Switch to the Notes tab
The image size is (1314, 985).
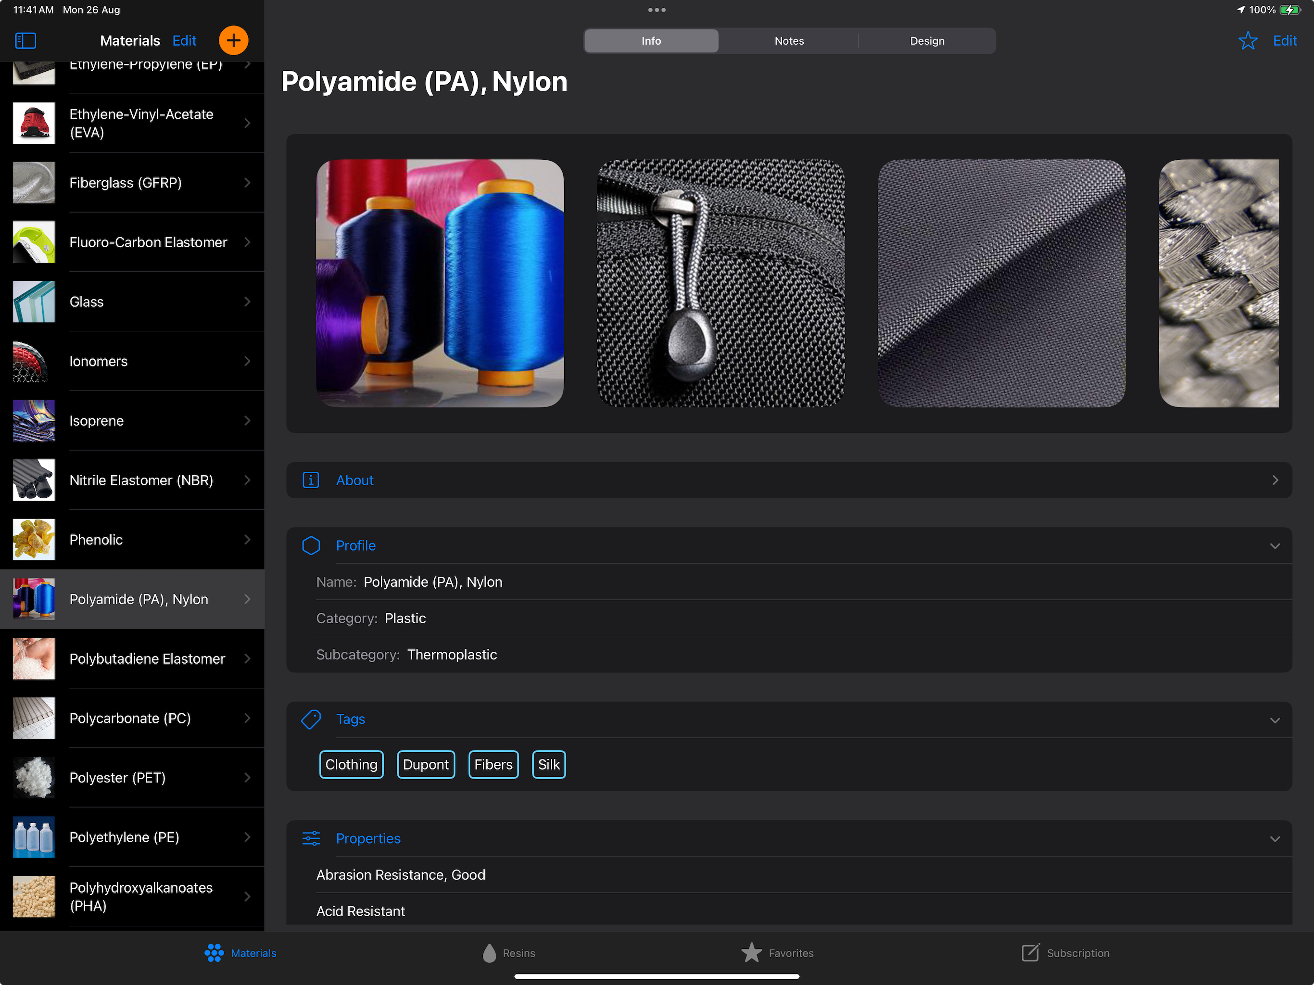point(789,41)
